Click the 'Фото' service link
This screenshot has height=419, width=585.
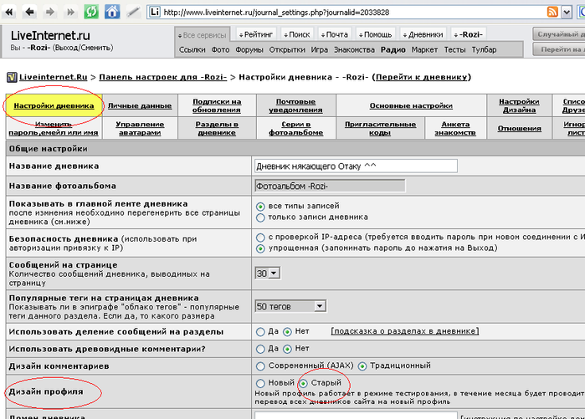pyautogui.click(x=220, y=49)
